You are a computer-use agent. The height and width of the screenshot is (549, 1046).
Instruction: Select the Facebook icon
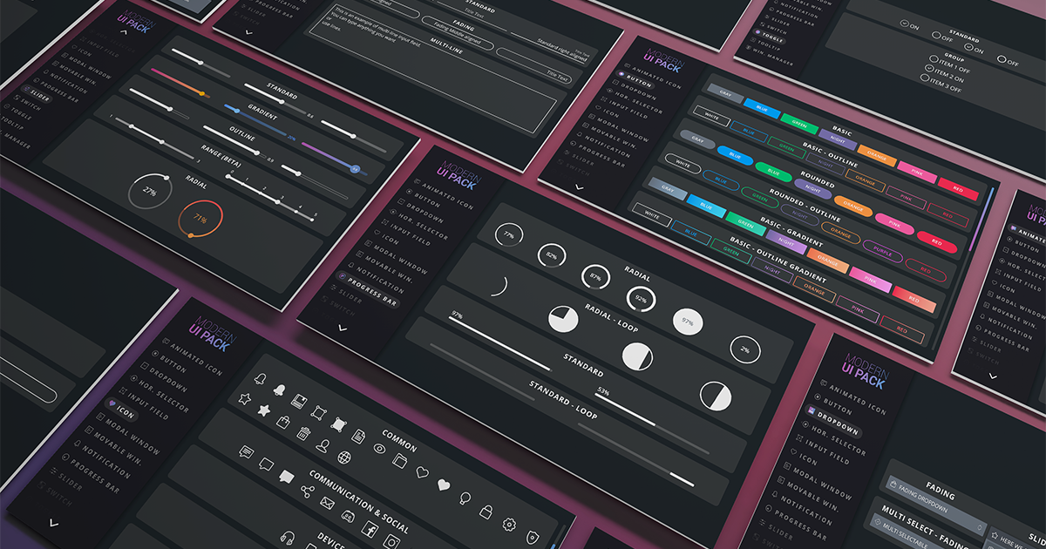(370, 530)
